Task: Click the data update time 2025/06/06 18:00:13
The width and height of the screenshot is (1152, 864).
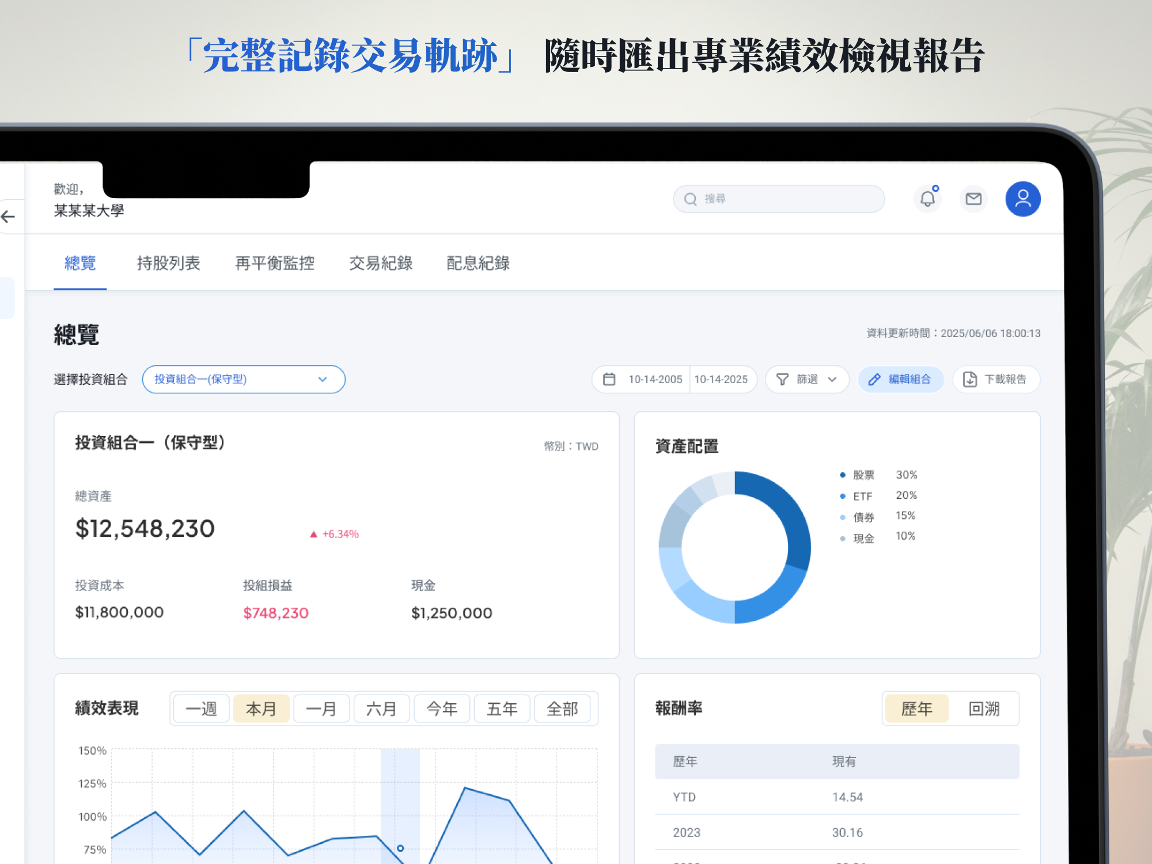Action: coord(991,334)
